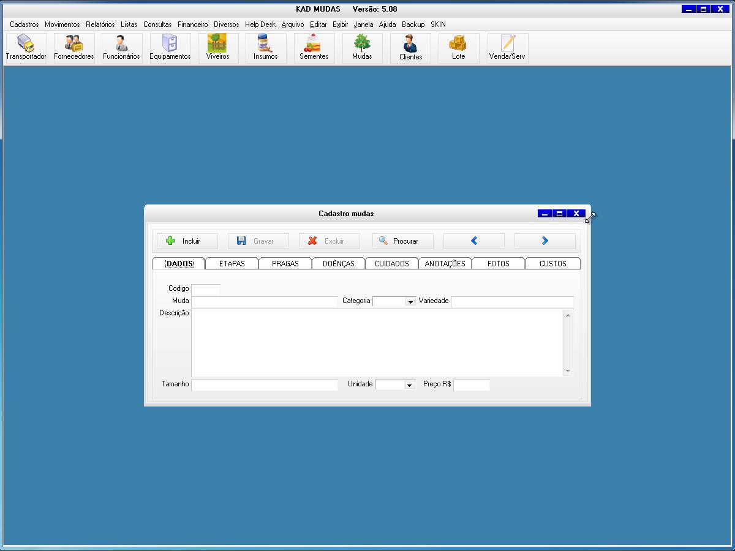Click the Muda name field
The width and height of the screenshot is (735, 551).
click(265, 302)
